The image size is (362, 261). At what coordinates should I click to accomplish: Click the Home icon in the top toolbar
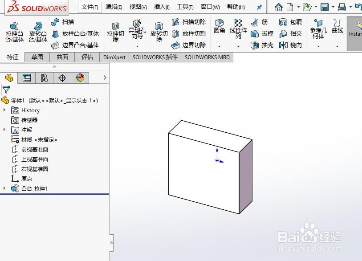coord(279,7)
